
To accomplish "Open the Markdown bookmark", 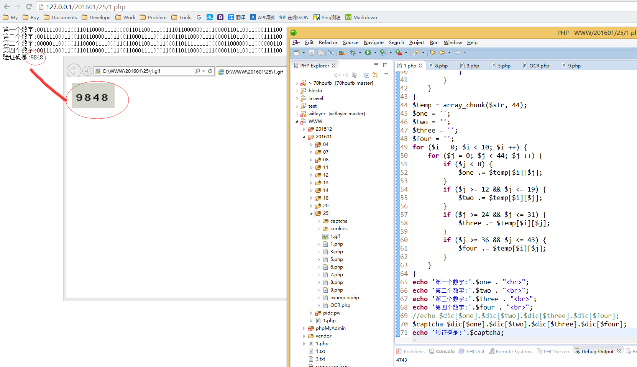I will pyautogui.click(x=361, y=17).
